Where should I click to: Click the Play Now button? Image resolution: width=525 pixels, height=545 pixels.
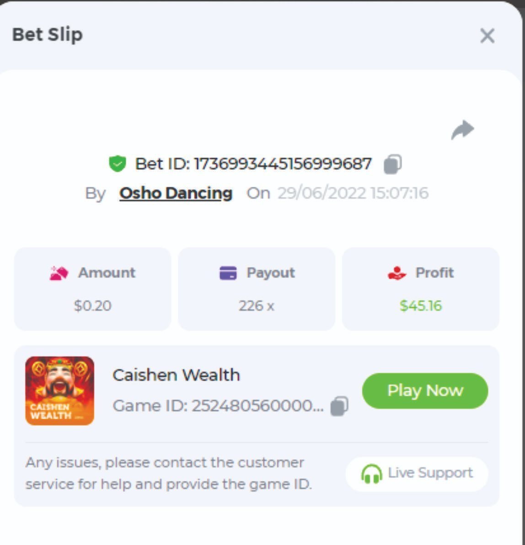coord(425,391)
